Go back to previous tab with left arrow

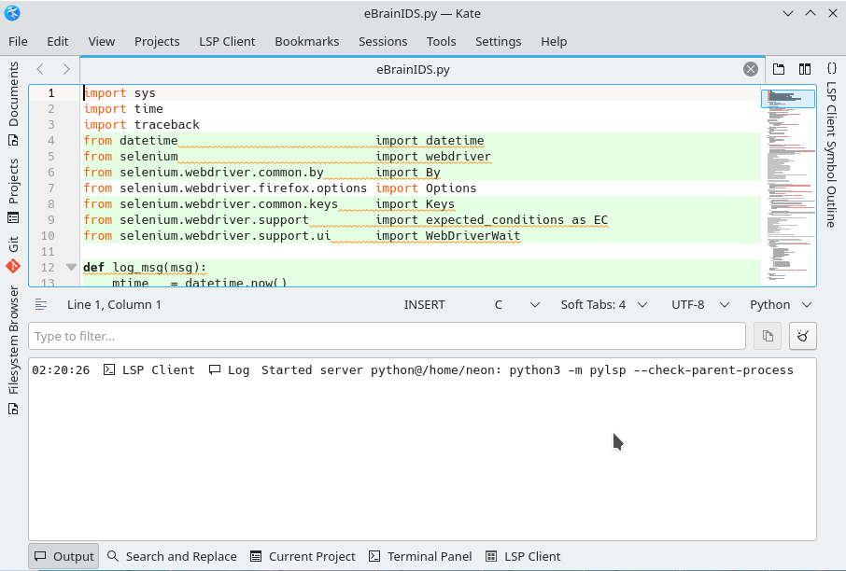point(40,69)
